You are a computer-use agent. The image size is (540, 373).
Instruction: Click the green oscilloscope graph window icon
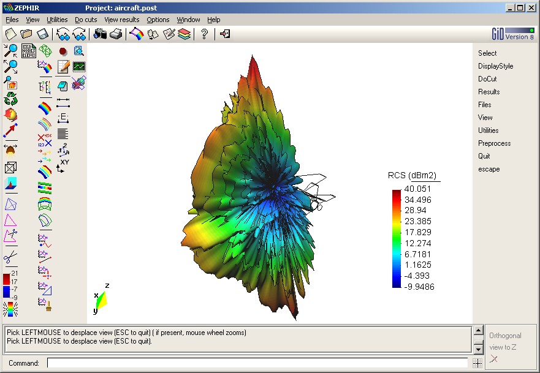[79, 67]
